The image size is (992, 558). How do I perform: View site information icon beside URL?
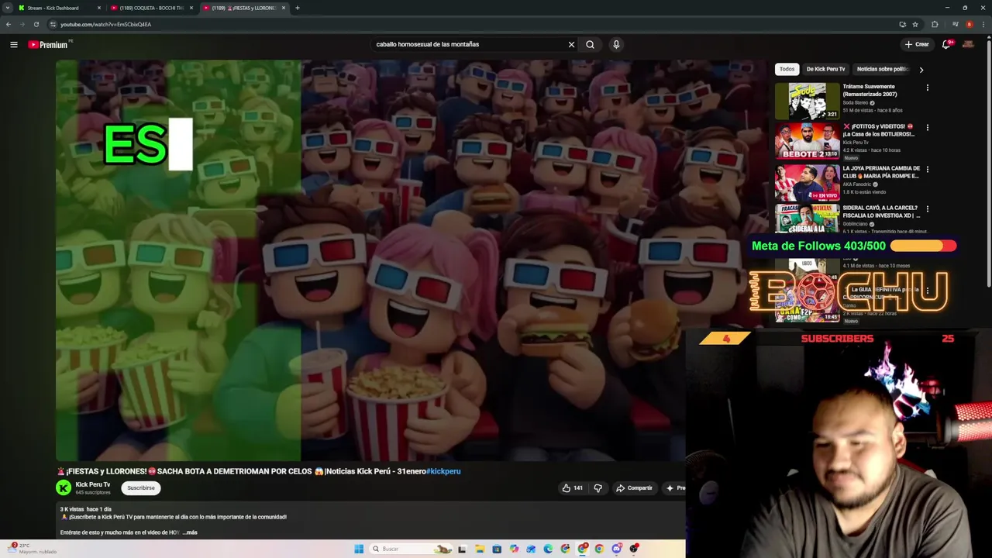[x=53, y=24]
